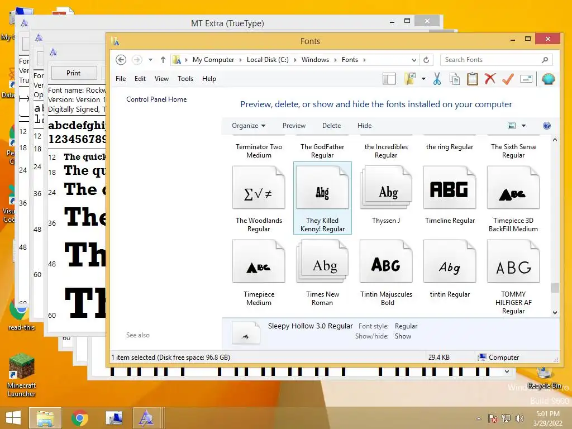The width and height of the screenshot is (572, 429).
Task: Refresh the Fonts folder view
Action: click(x=426, y=60)
